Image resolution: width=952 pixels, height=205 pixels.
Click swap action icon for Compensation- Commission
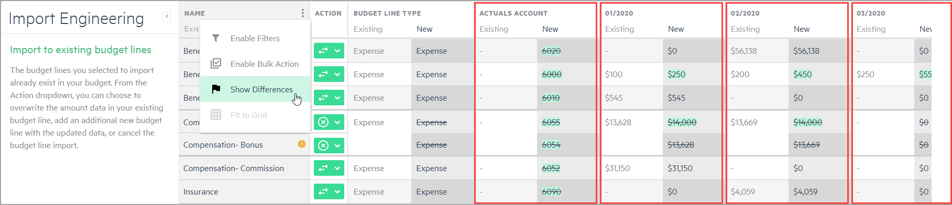(x=323, y=168)
